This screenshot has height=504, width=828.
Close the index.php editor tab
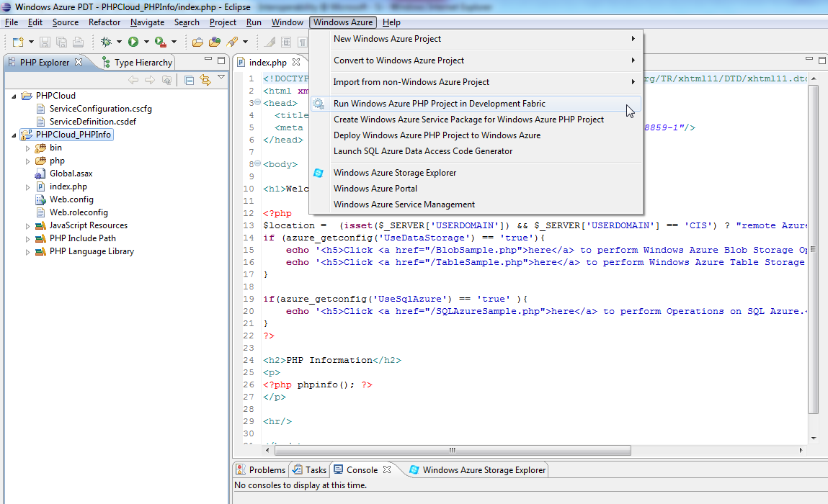pyautogui.click(x=296, y=62)
